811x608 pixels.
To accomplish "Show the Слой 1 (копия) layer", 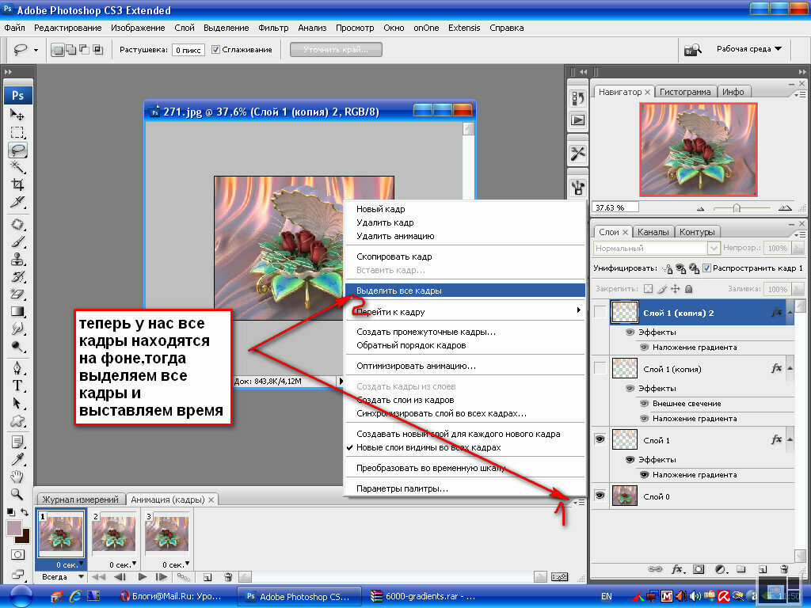I will (x=600, y=369).
